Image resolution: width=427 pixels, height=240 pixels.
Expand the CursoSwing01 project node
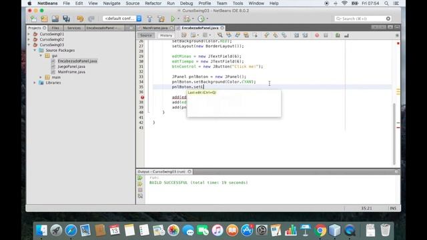point(29,34)
